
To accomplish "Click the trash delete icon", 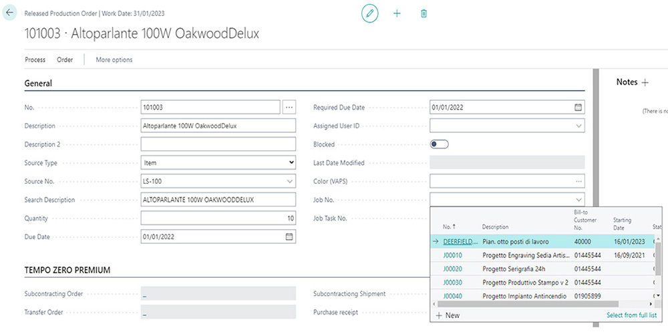I will (424, 13).
